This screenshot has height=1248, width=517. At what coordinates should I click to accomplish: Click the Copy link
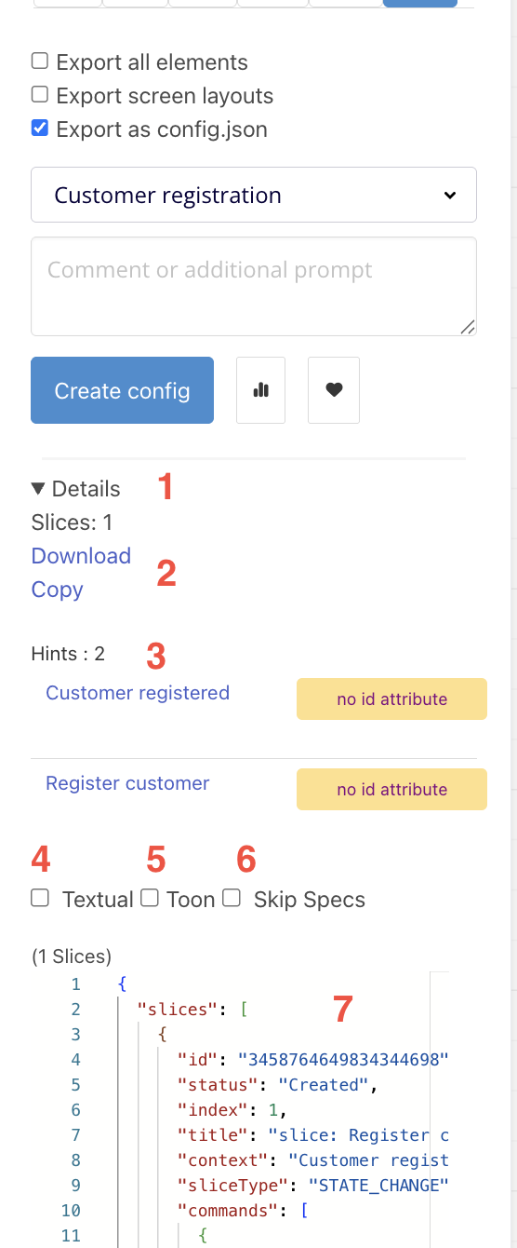pos(58,590)
